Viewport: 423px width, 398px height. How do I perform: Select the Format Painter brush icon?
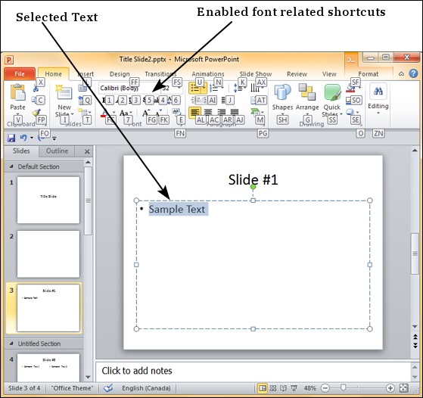(x=36, y=113)
